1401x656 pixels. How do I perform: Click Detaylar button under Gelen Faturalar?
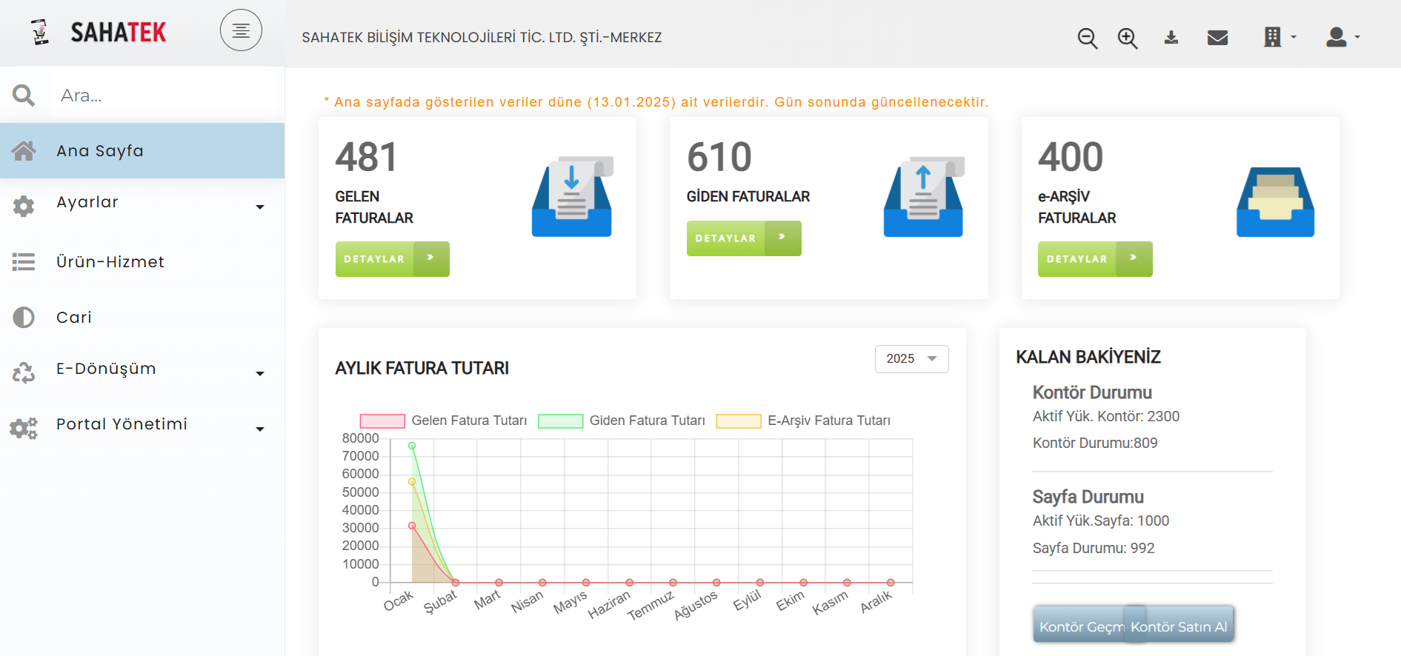392,259
